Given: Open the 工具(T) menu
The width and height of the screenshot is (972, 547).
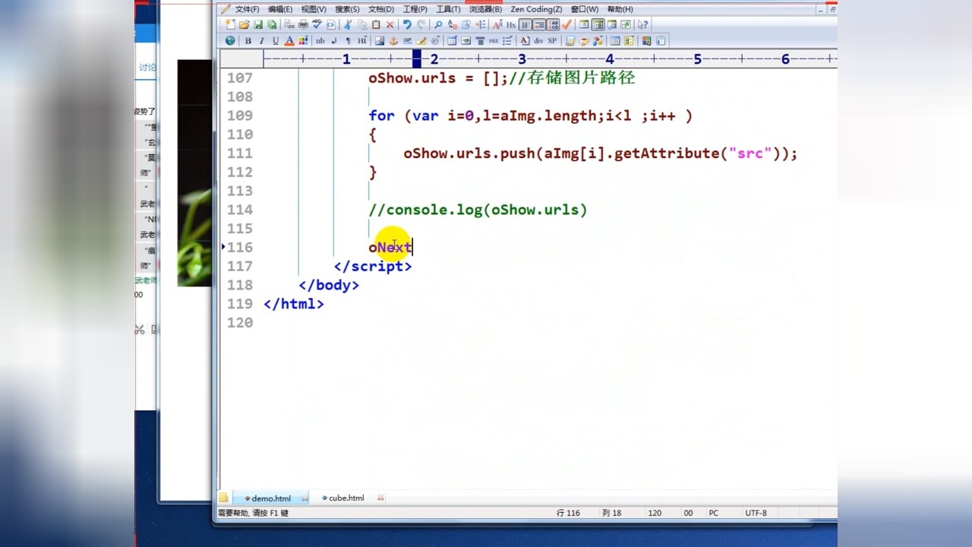Looking at the screenshot, I should coord(448,9).
